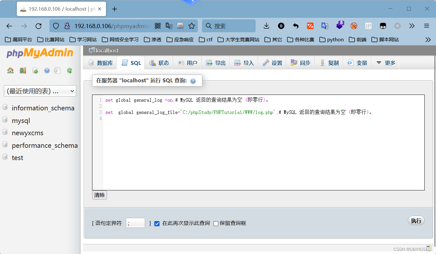This screenshot has height=254, width=436.
Task: Click the browser search box 搜索
Action: 229,26
